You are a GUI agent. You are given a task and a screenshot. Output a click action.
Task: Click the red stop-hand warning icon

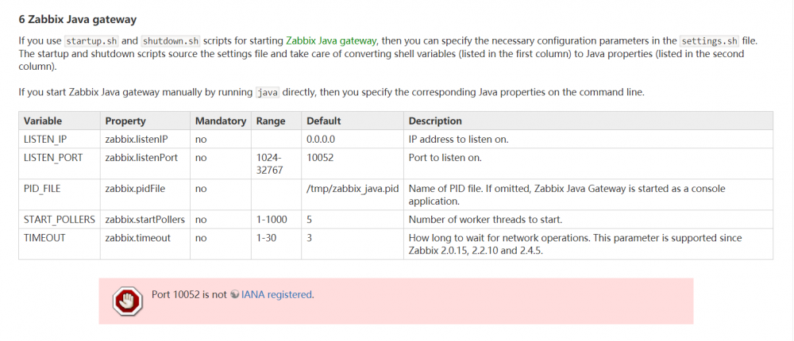125,300
